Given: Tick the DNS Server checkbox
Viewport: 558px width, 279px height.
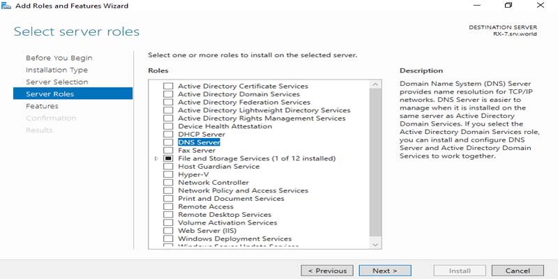Looking at the screenshot, I should [168, 142].
